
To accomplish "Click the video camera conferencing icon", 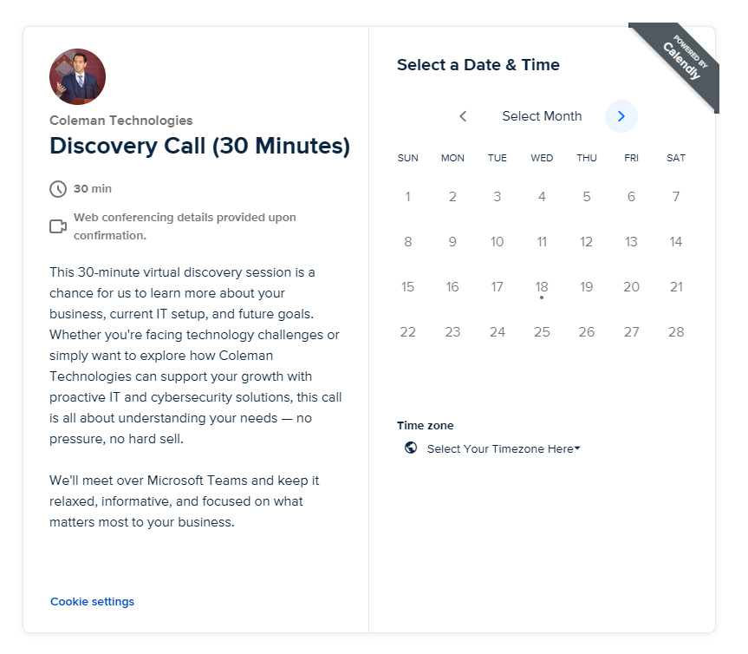I will coord(58,226).
